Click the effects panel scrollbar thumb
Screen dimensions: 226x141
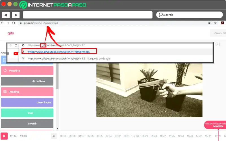pos(57,76)
